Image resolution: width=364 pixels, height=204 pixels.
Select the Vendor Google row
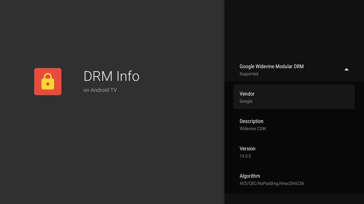coord(294,97)
